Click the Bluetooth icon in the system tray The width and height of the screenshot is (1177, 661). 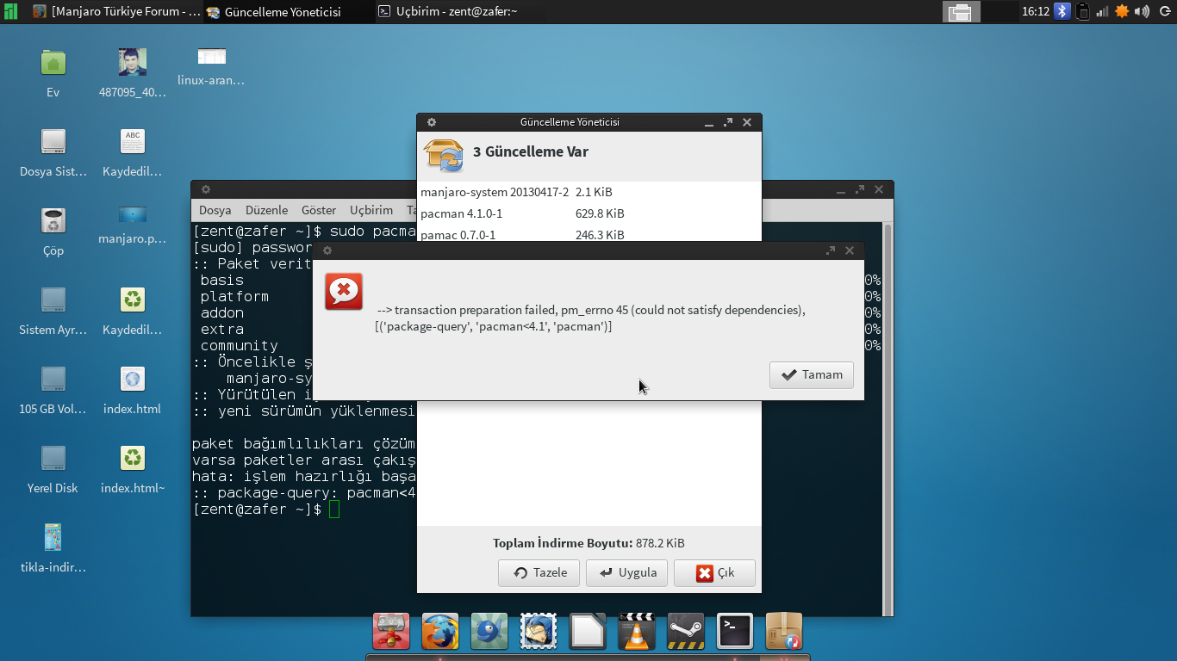[x=1062, y=11]
